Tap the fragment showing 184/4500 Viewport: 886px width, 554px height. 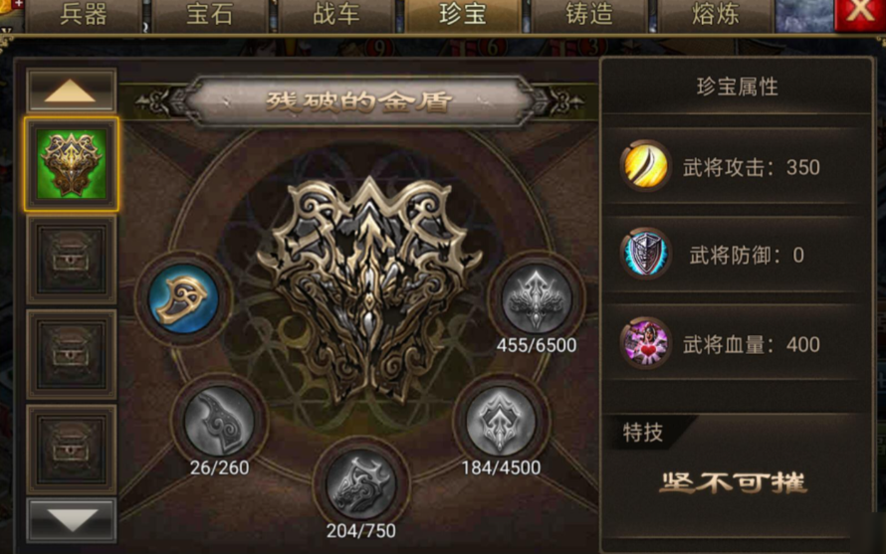[501, 421]
